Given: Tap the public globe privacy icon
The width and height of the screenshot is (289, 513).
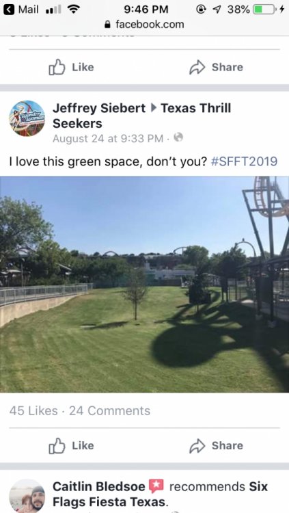Looking at the screenshot, I should (x=178, y=137).
